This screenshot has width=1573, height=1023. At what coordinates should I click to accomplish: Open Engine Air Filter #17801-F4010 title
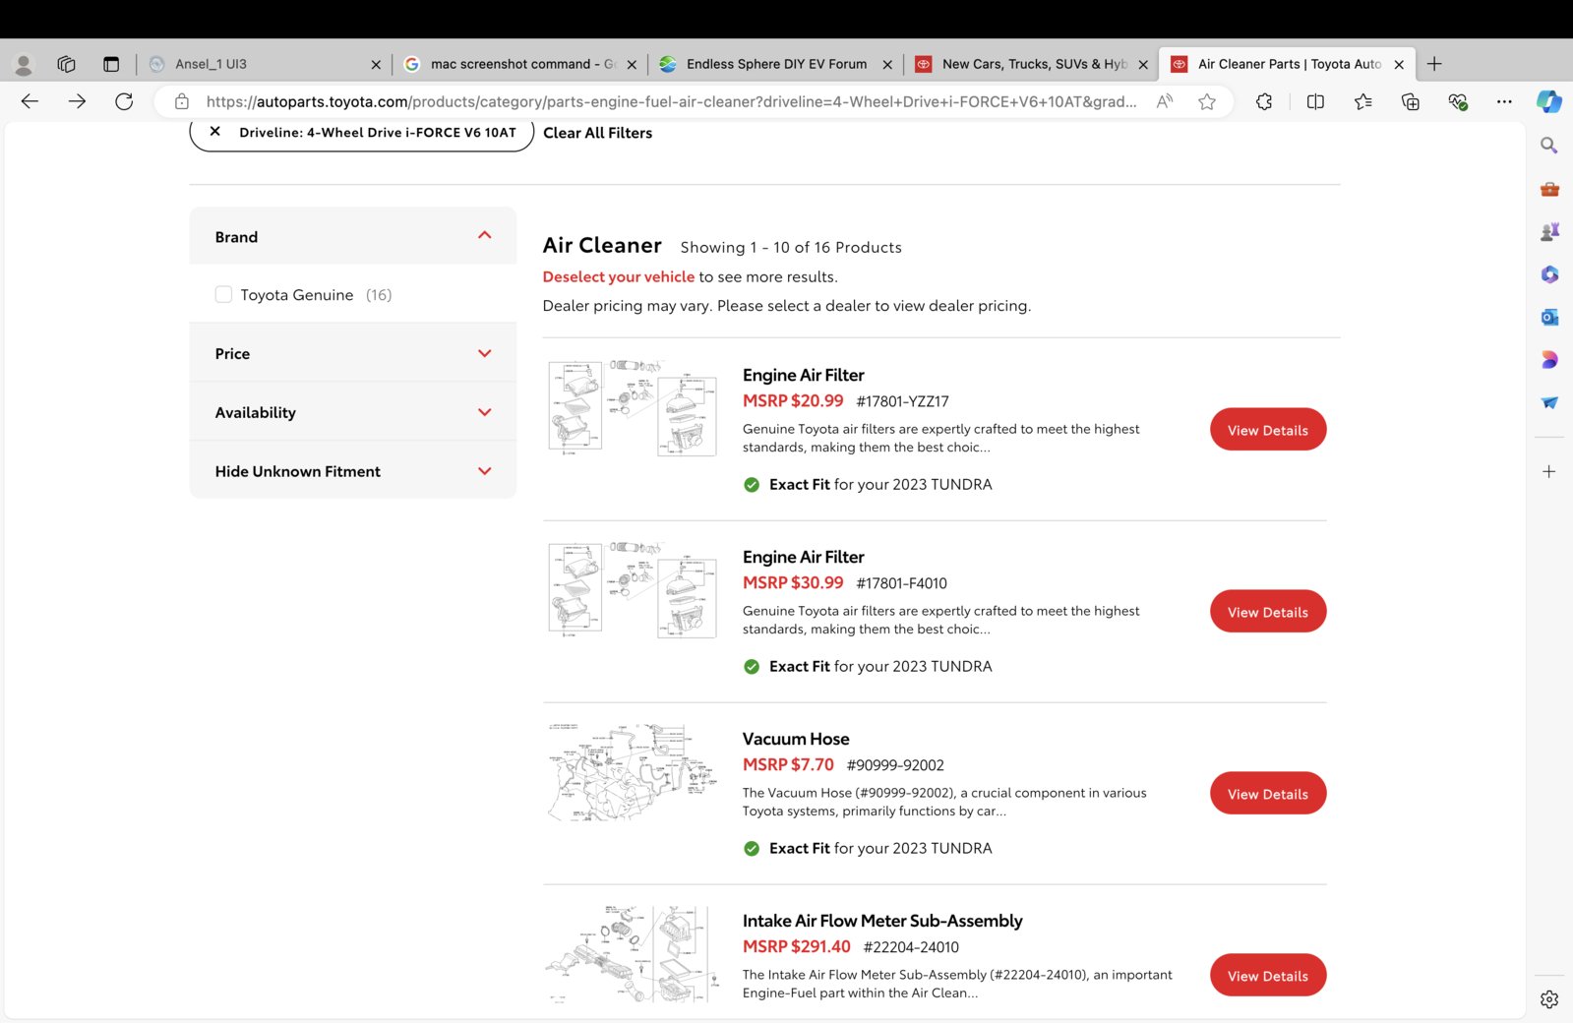[x=803, y=557]
